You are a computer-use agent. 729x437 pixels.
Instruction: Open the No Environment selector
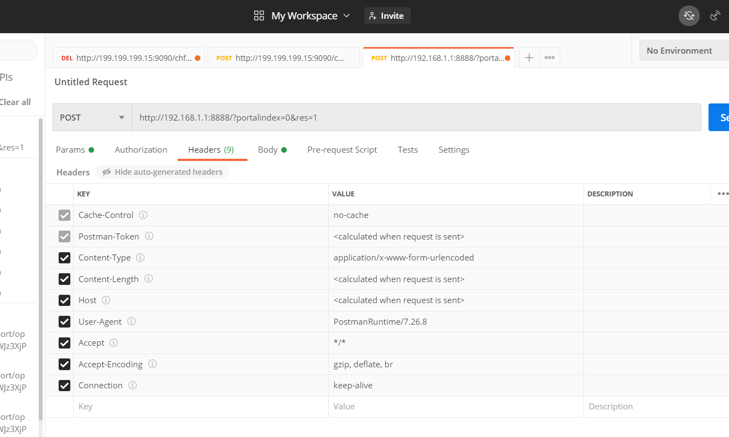684,50
